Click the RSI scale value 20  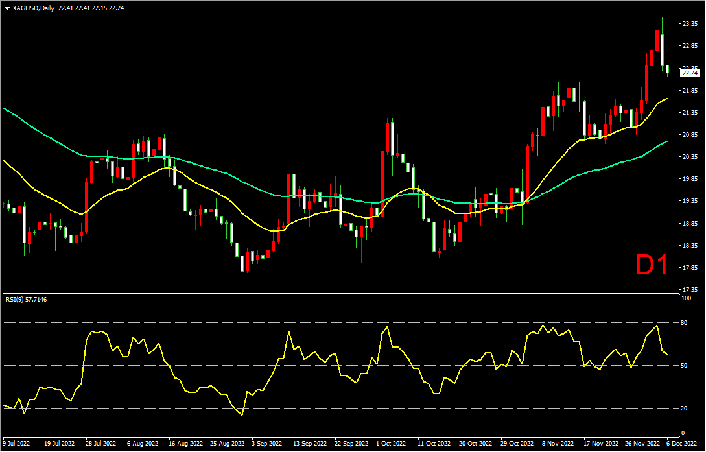[x=685, y=409]
